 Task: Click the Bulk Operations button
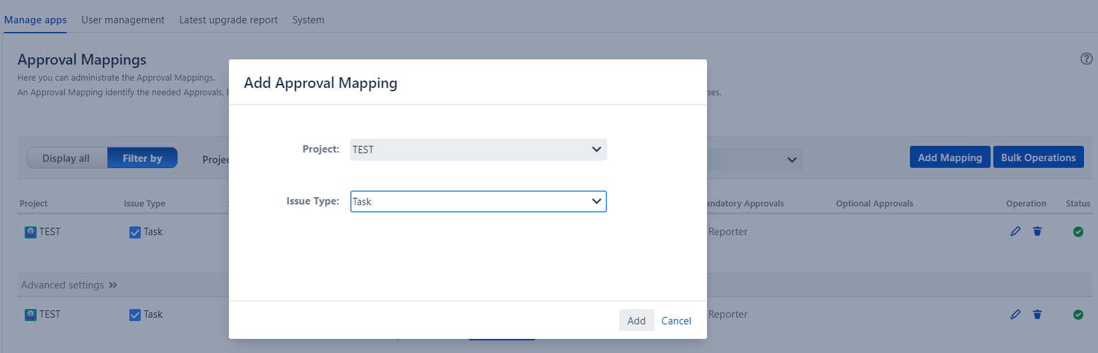tap(1038, 157)
